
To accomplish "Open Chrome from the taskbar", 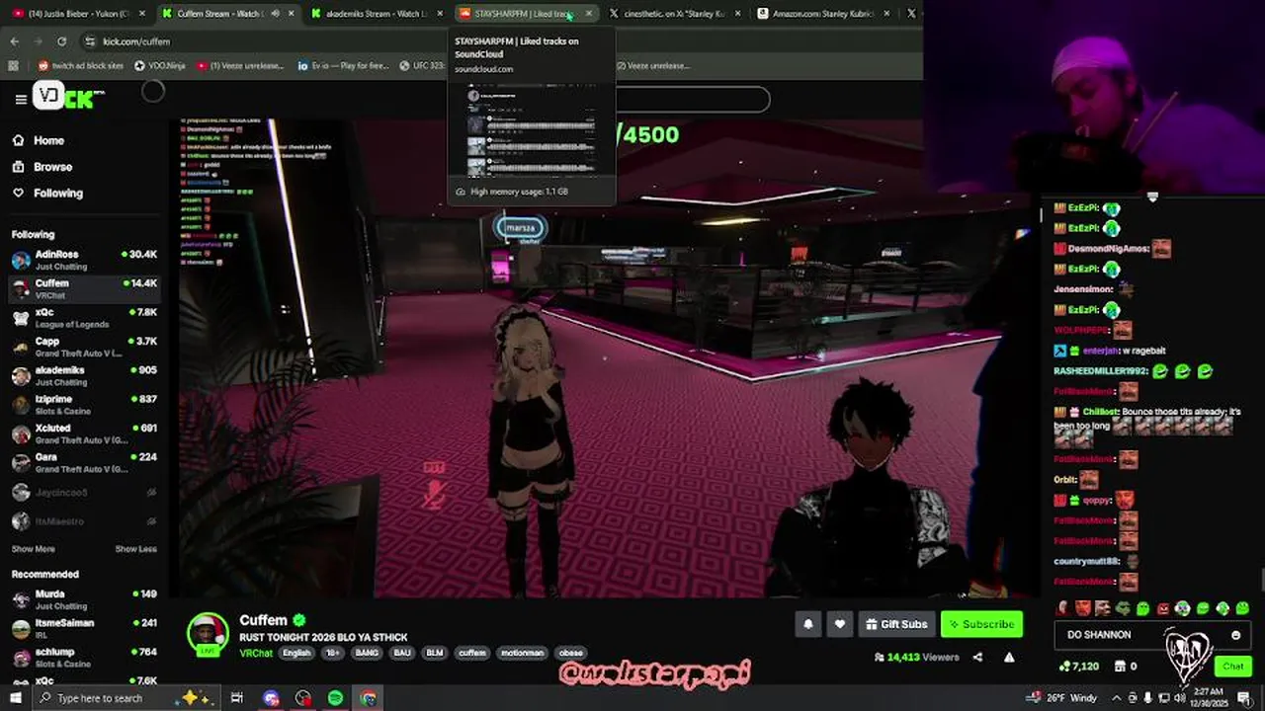I will (369, 698).
